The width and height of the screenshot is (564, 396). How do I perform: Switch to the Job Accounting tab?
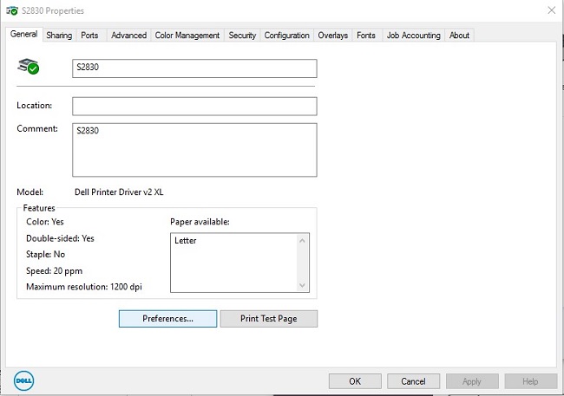pyautogui.click(x=414, y=36)
